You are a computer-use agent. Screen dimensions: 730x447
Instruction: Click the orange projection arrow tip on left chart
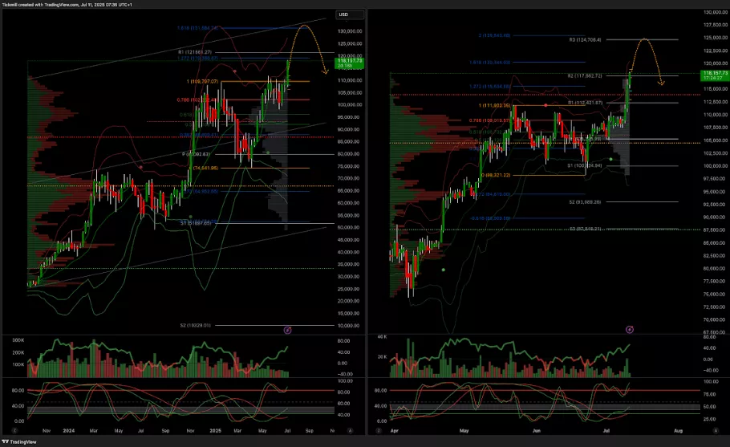[326, 73]
